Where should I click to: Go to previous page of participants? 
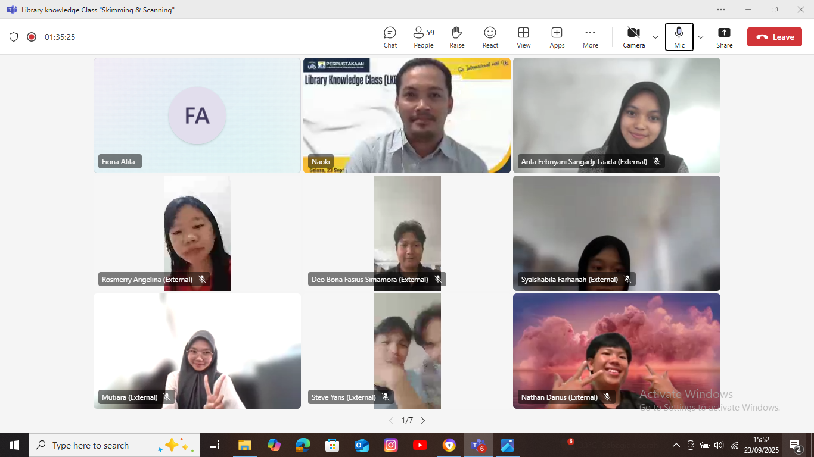(x=391, y=421)
